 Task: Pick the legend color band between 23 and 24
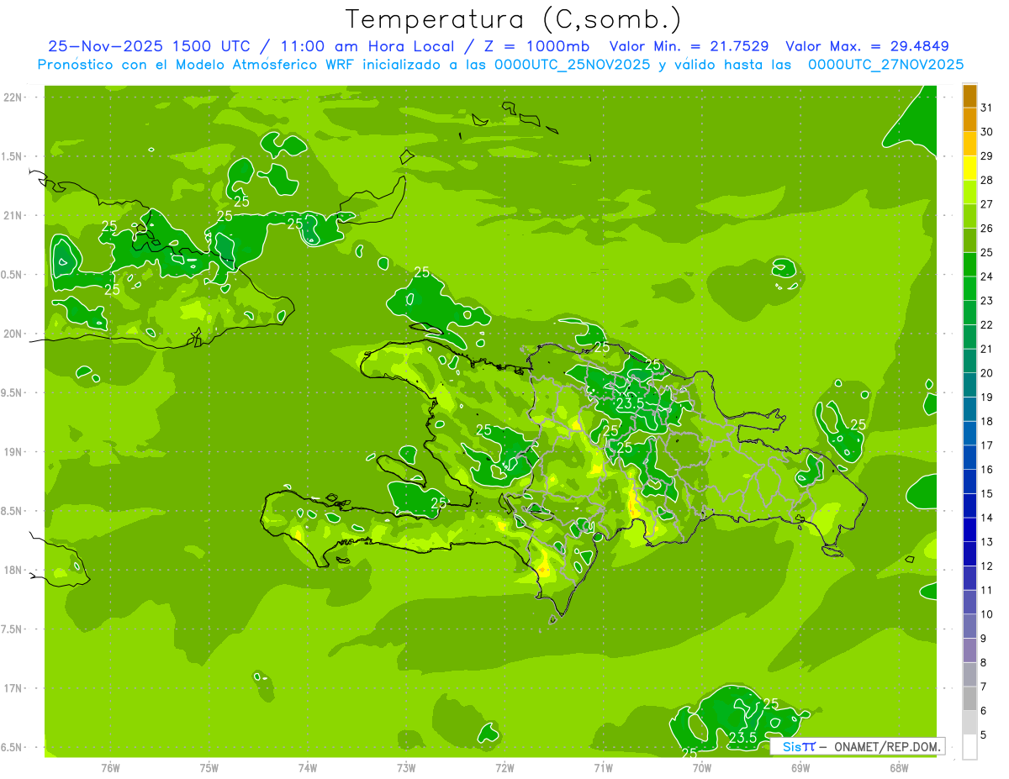969,289
